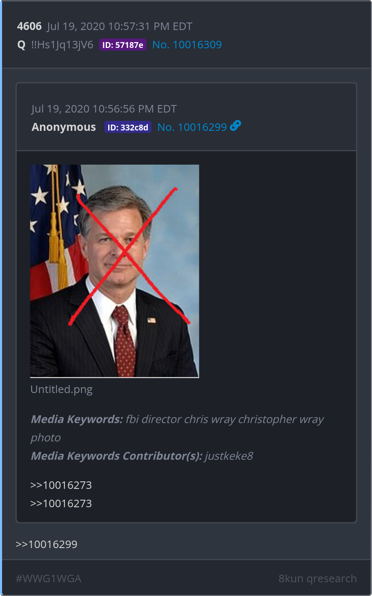Screen dimensions: 372x596
Task: Select post number 4606 in the header
Action: [29, 26]
